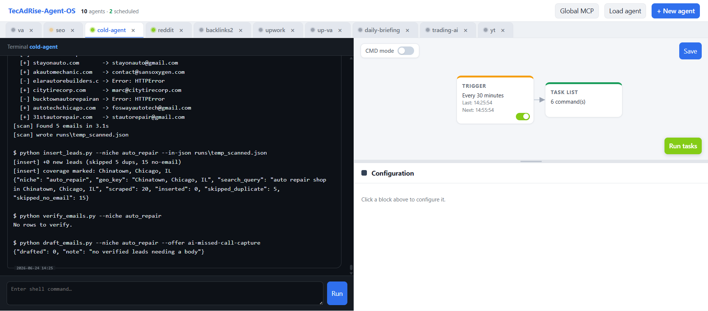
Task: Click the cold-agent terminal label
Action: (44, 47)
